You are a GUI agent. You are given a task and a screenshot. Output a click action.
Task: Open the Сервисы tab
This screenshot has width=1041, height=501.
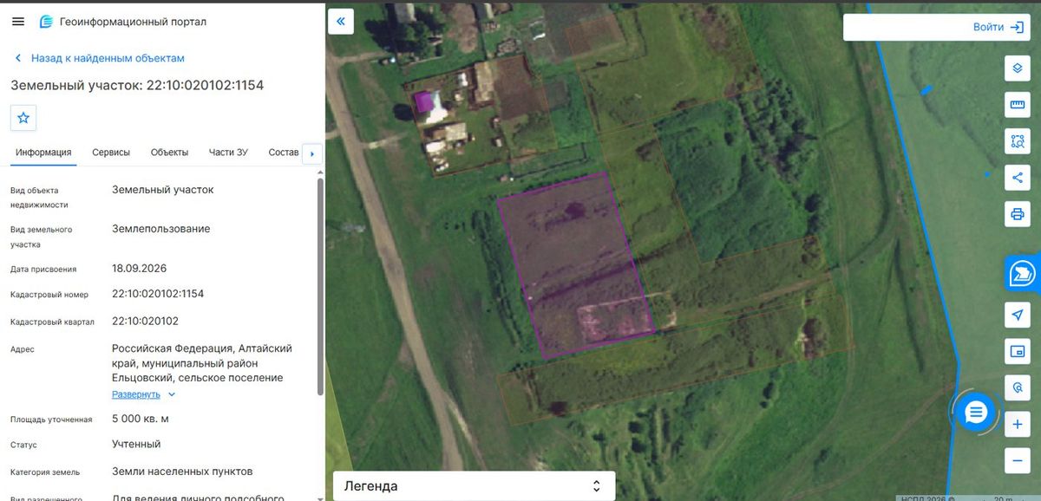pos(111,153)
